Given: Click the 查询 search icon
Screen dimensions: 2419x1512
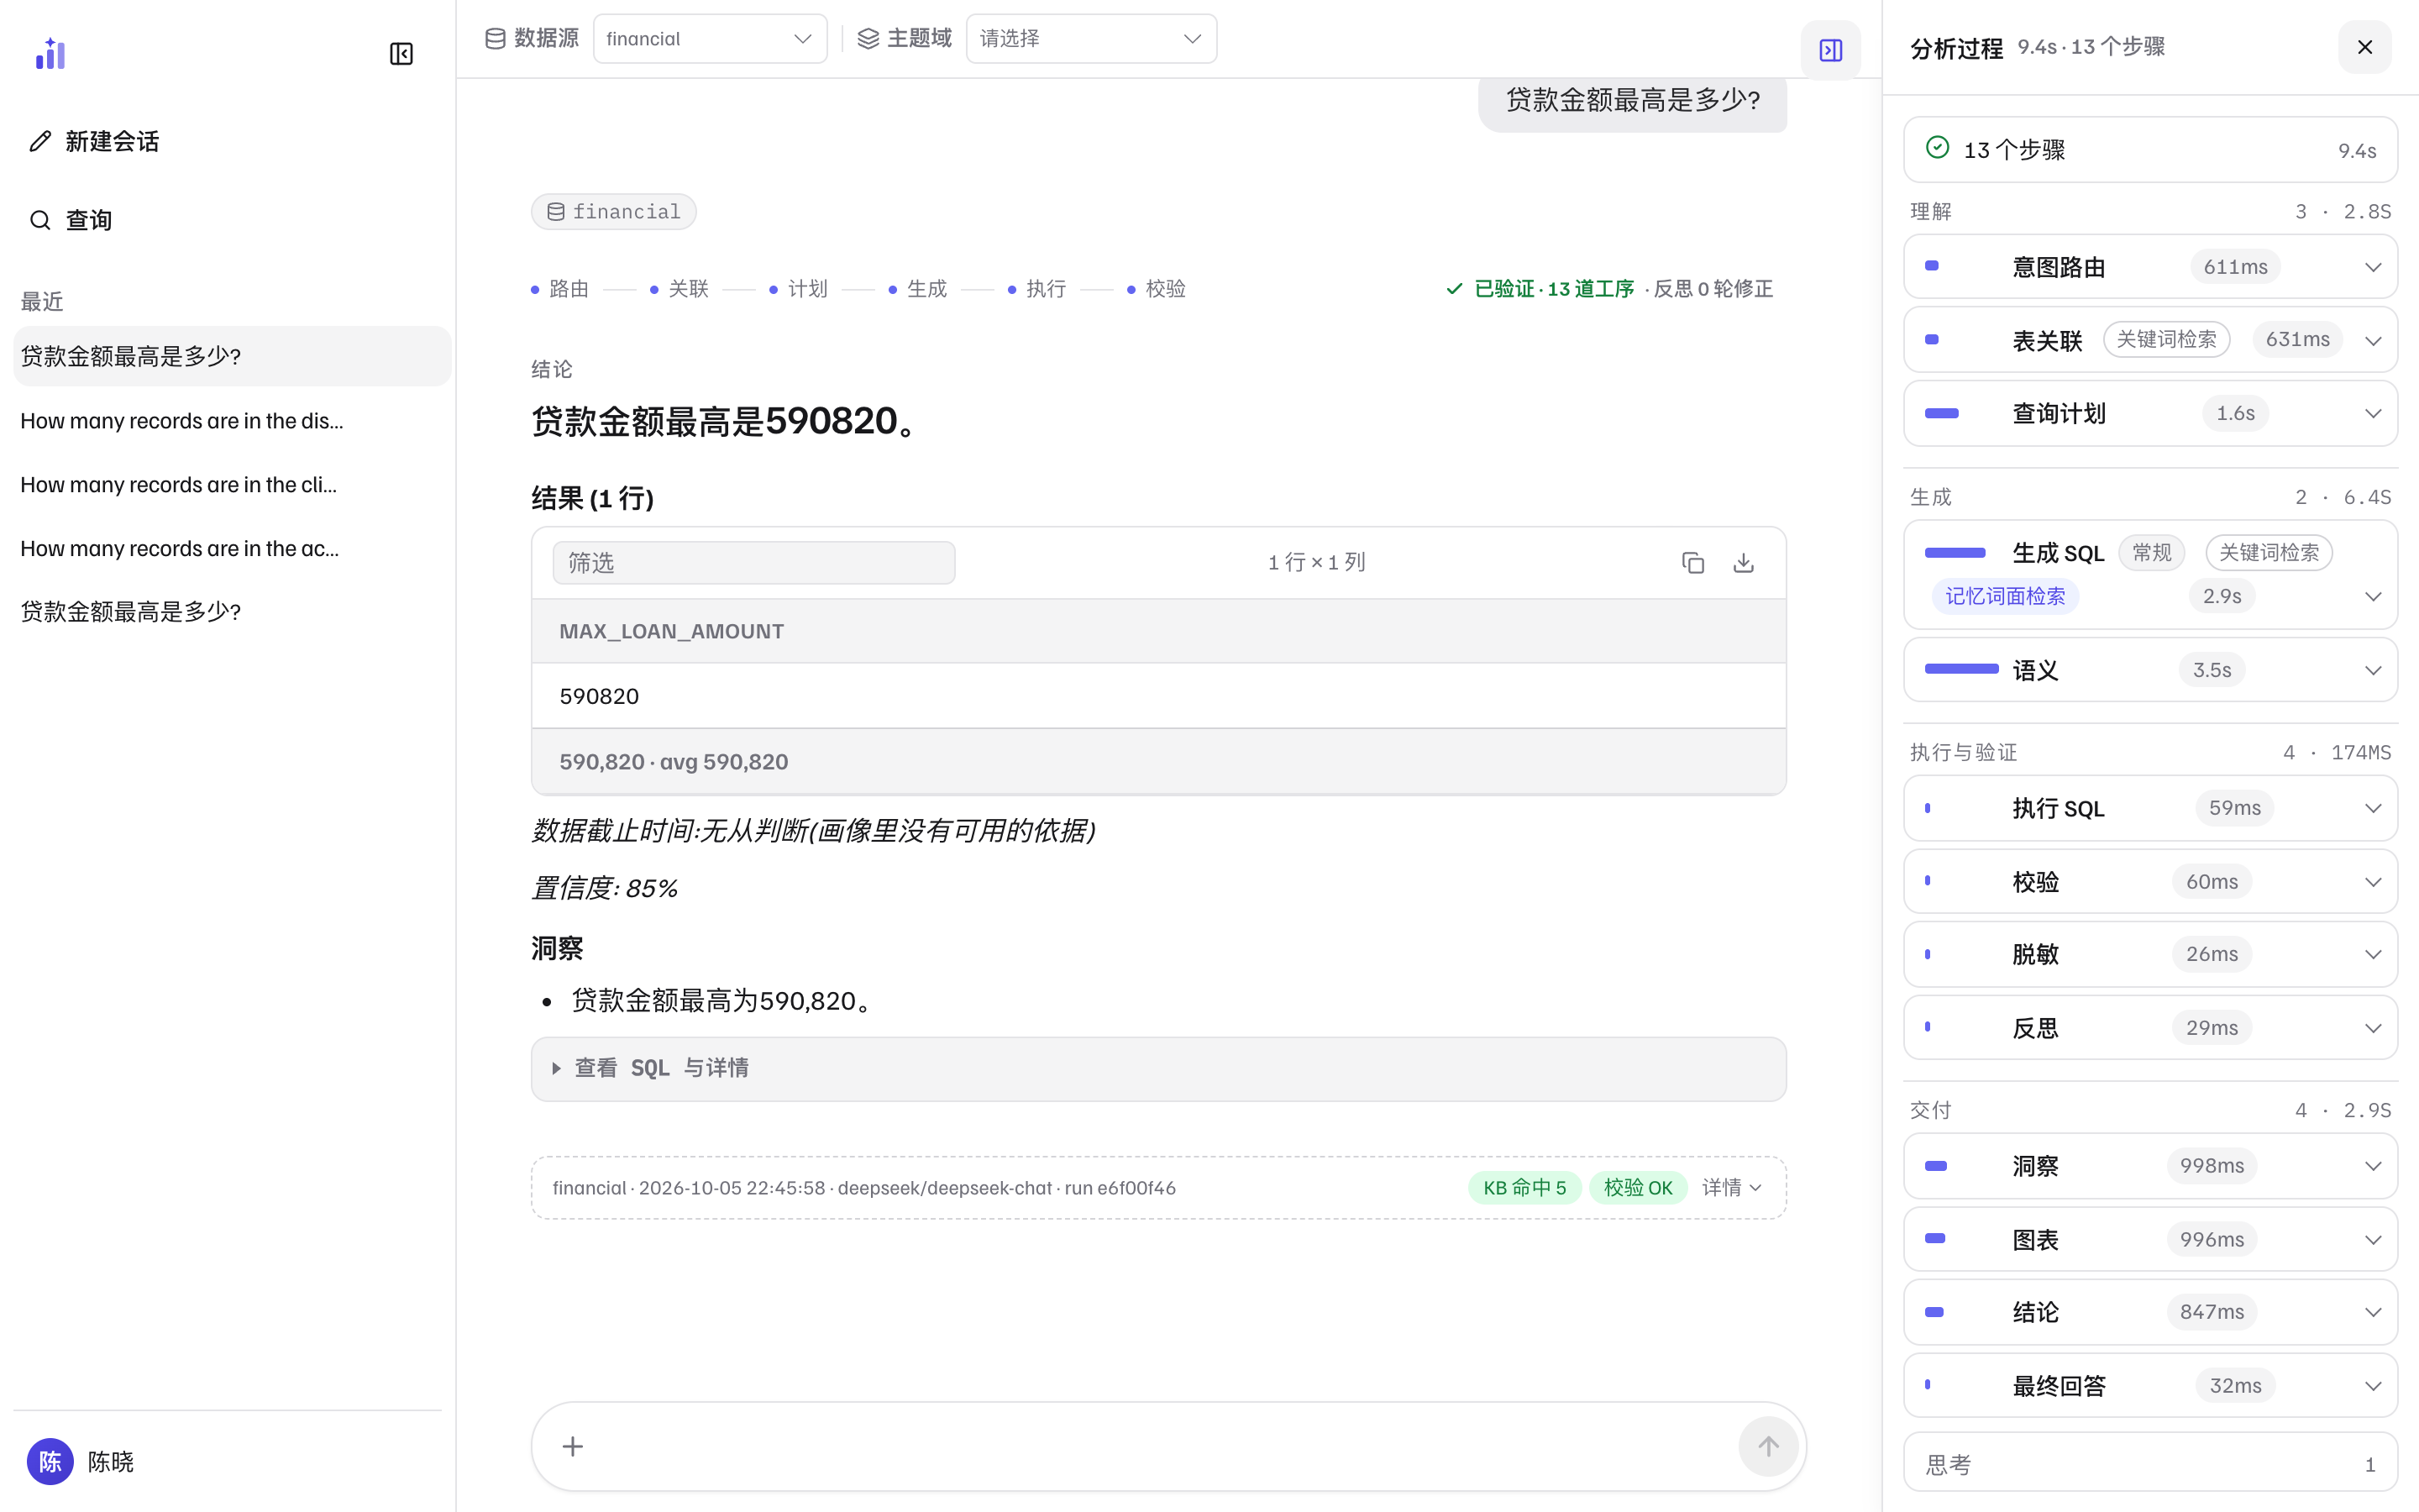Looking at the screenshot, I should (x=40, y=220).
